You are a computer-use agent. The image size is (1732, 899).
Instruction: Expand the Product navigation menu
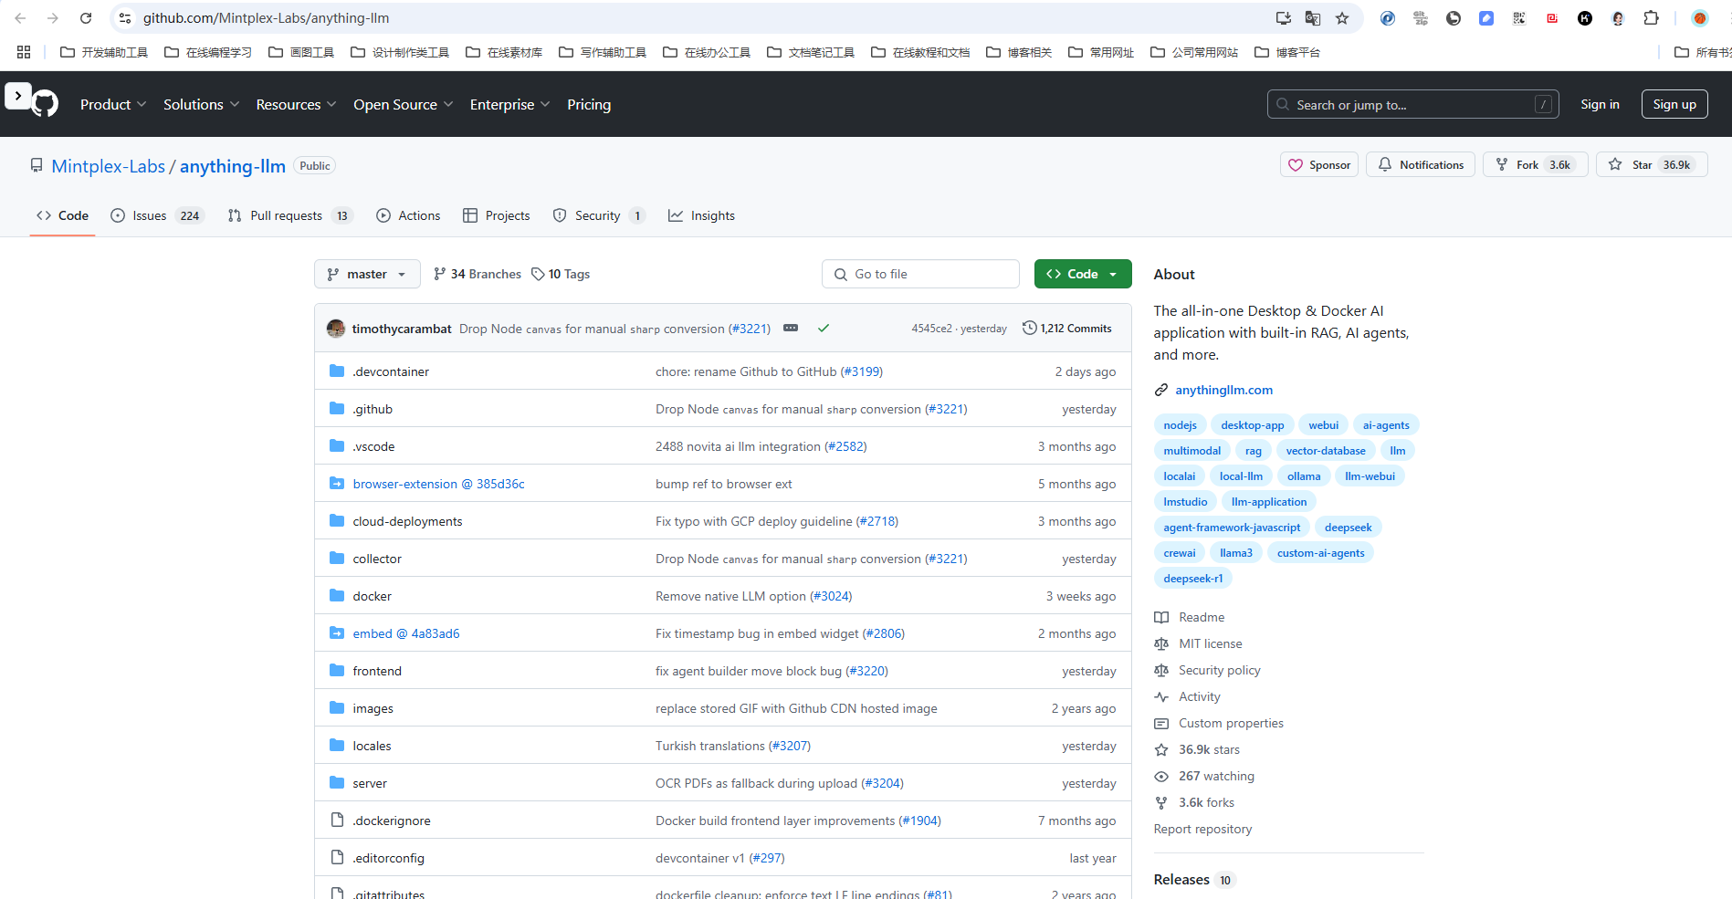pyautogui.click(x=113, y=105)
